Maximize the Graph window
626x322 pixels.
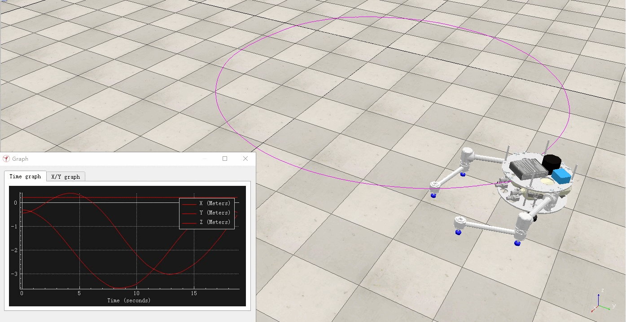click(x=225, y=159)
